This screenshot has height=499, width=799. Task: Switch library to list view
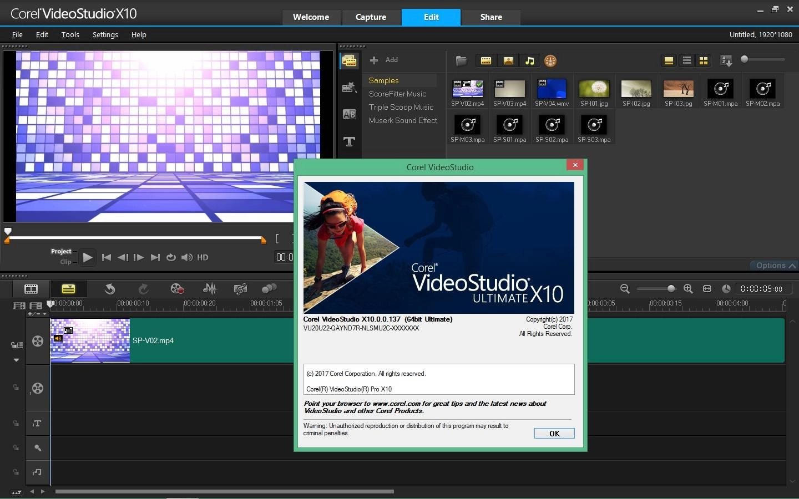point(687,61)
